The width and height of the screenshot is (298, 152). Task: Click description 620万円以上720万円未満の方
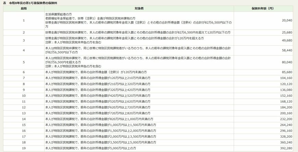click(x=98, y=107)
